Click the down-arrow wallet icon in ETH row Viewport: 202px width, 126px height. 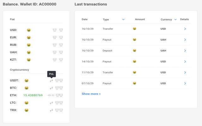(x=61, y=95)
